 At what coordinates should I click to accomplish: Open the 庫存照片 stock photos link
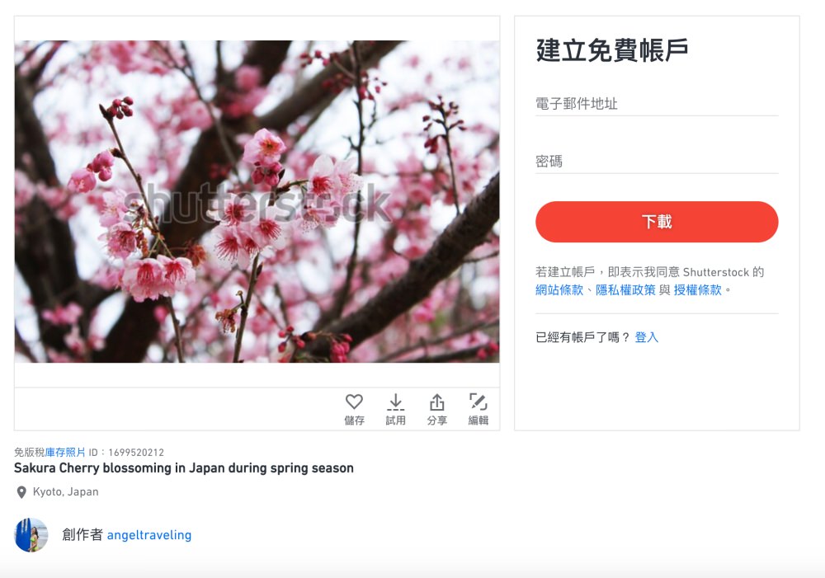point(65,453)
